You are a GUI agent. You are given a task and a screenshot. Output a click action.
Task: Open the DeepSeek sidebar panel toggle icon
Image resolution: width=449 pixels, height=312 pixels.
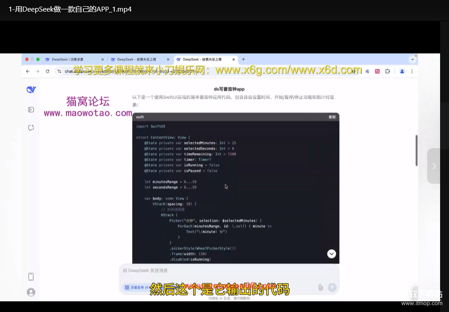point(31,109)
